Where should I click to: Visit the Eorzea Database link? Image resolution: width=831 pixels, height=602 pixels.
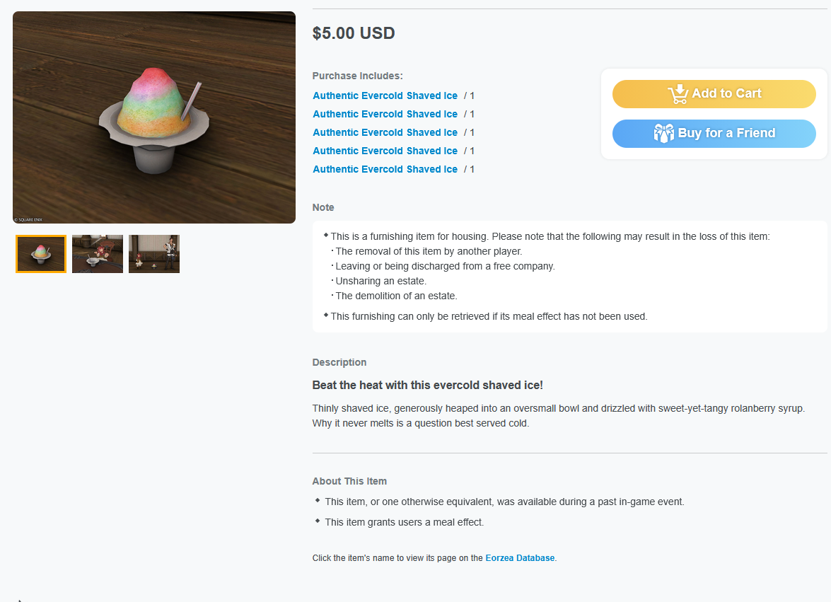[x=520, y=558]
